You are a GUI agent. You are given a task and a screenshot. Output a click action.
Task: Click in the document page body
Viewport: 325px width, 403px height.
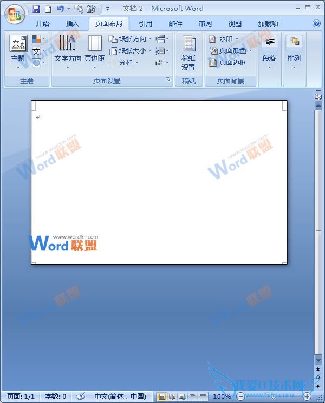point(159,182)
